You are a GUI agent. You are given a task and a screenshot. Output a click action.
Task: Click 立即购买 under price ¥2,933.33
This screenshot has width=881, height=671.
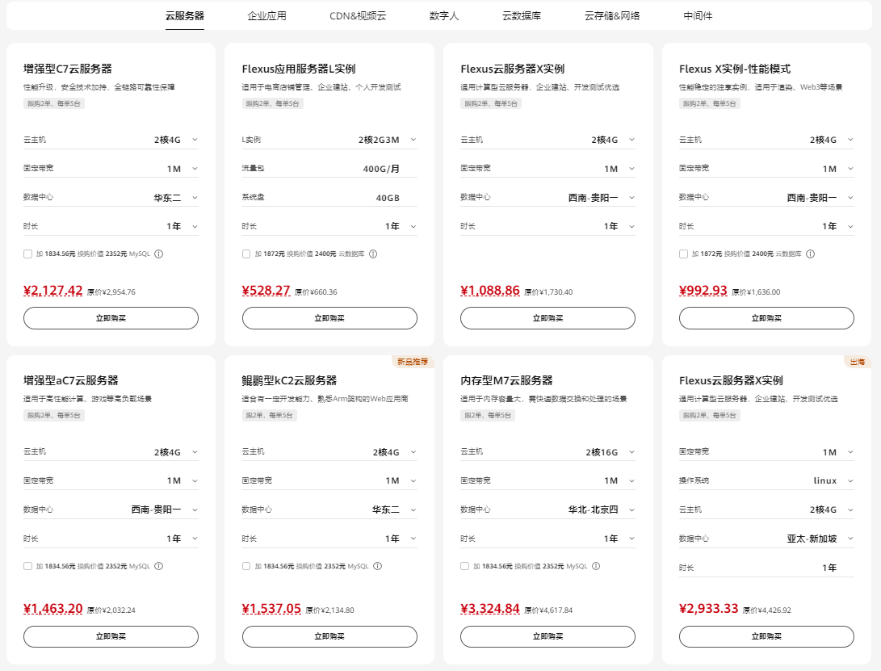pyautogui.click(x=766, y=636)
